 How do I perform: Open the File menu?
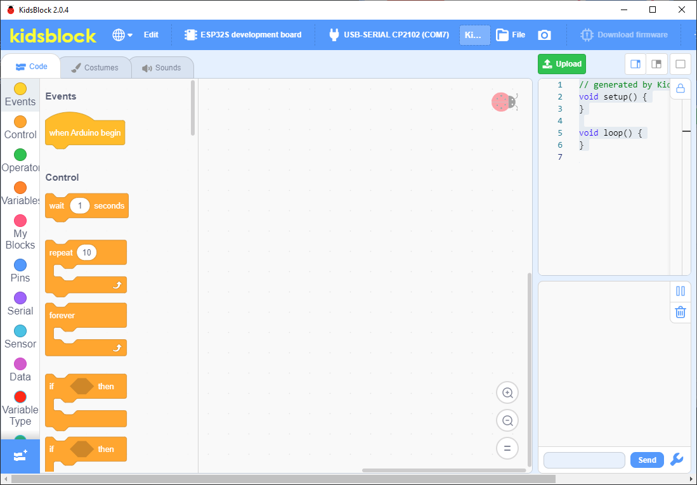[x=511, y=35]
